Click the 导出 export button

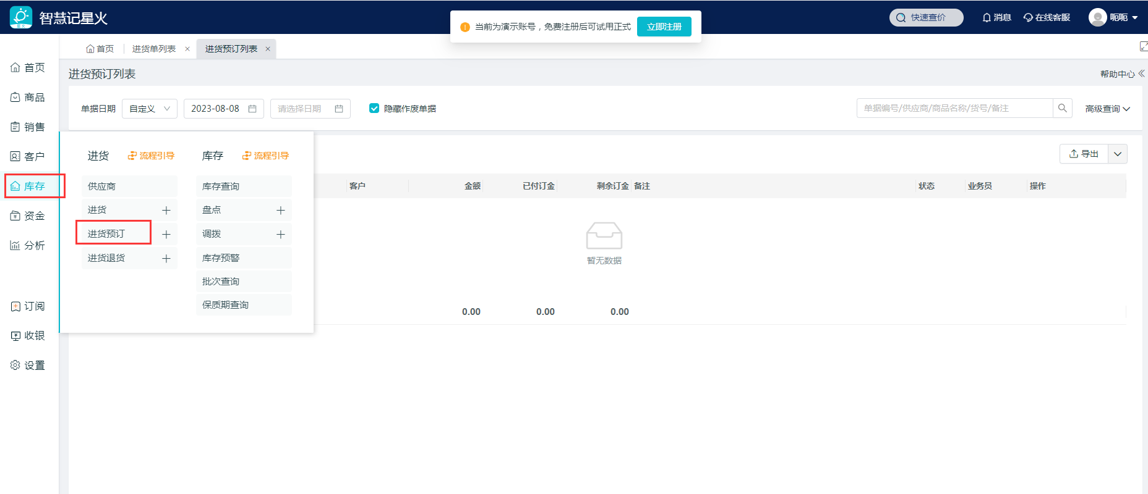point(1084,154)
